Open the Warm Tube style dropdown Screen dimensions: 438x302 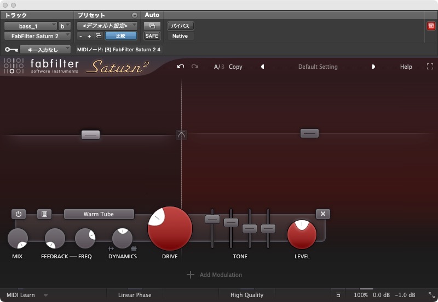click(x=99, y=214)
